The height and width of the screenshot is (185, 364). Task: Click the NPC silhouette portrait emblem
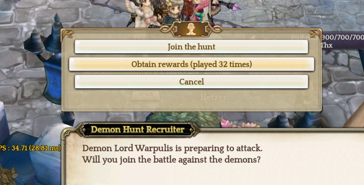191,29
